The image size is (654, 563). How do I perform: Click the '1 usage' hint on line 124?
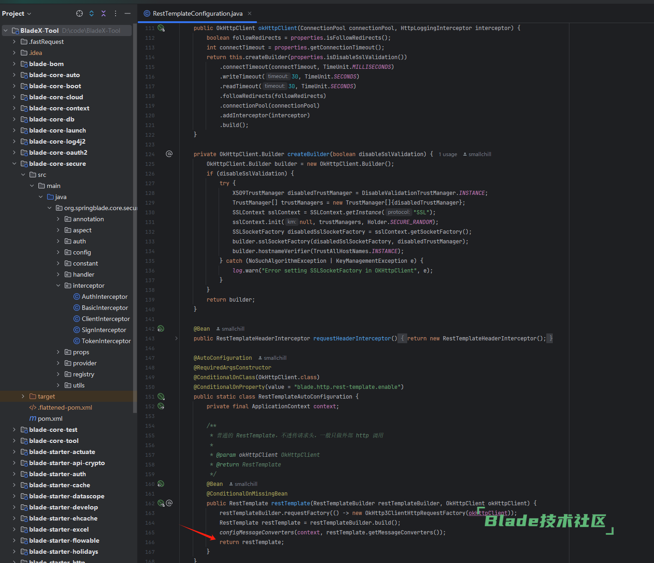(448, 154)
